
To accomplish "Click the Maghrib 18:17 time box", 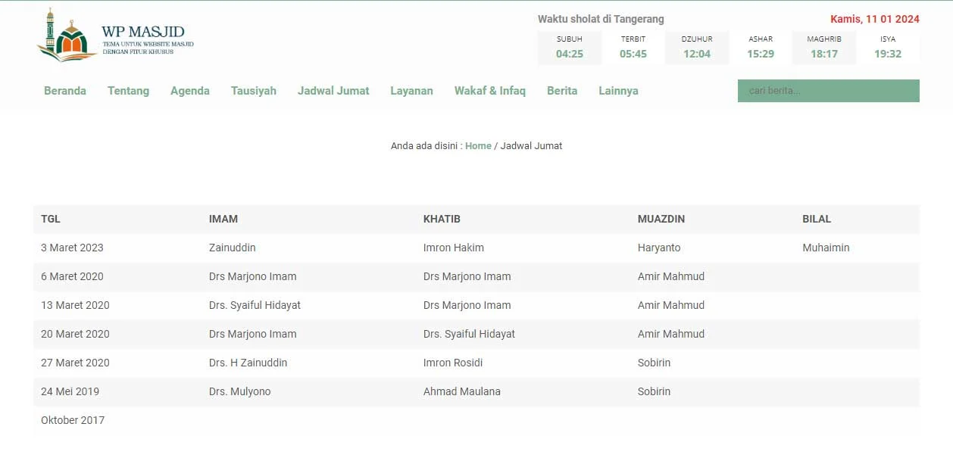I will click(824, 48).
